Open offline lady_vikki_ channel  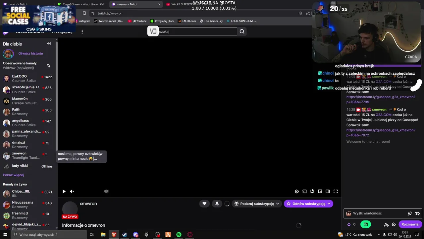coord(28,166)
